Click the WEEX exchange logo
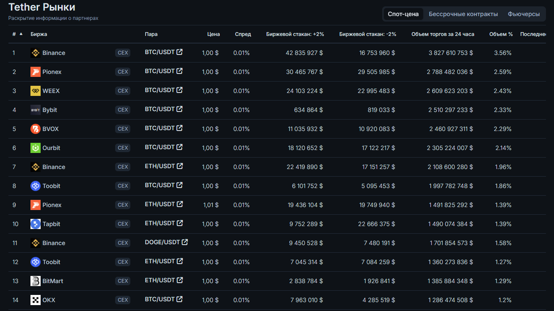 (x=36, y=91)
